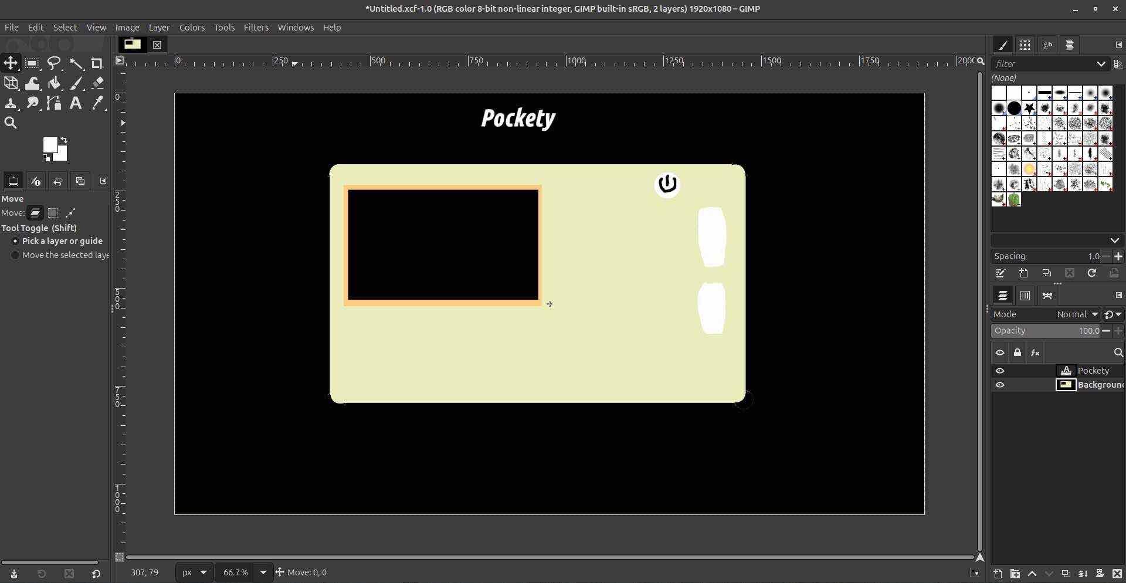The width and height of the screenshot is (1126, 583).
Task: Open the Tool Options tab configuration menu
Action: point(103,181)
